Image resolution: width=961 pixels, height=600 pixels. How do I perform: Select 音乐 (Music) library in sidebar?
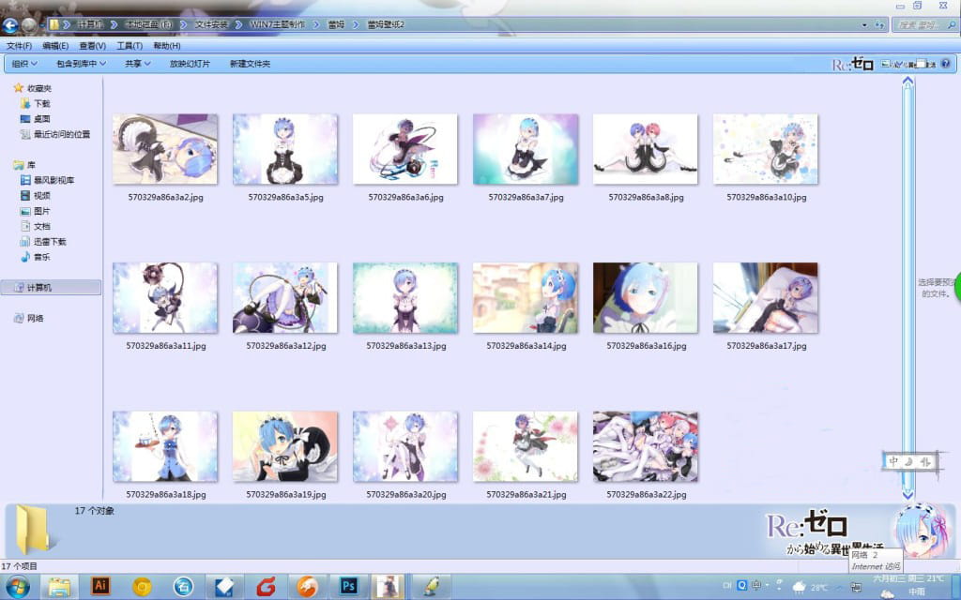pyautogui.click(x=42, y=257)
